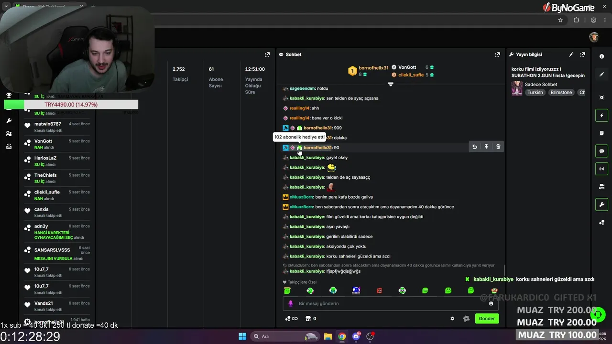612x344 pixels.
Task: Click the Brimstone tag
Action: (561, 92)
